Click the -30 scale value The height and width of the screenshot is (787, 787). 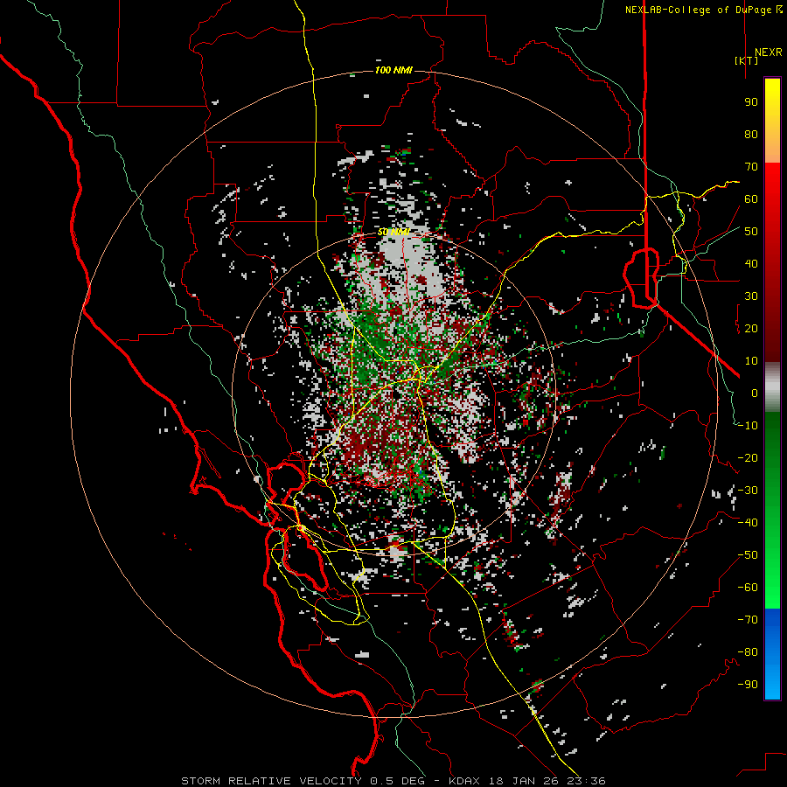pos(748,491)
